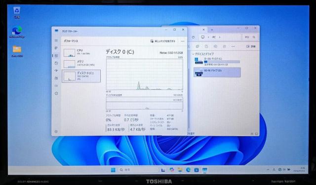Screen dimensions: 316x185
Task: Open Microsoft Edge shortcut on the desktop
Action: coord(17,32)
